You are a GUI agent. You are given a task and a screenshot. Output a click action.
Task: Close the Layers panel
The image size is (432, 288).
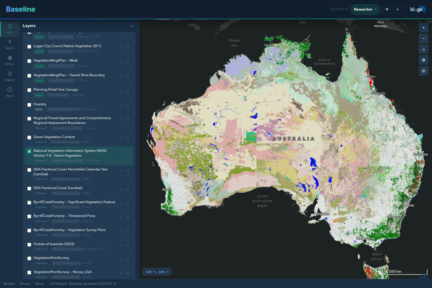click(x=132, y=26)
